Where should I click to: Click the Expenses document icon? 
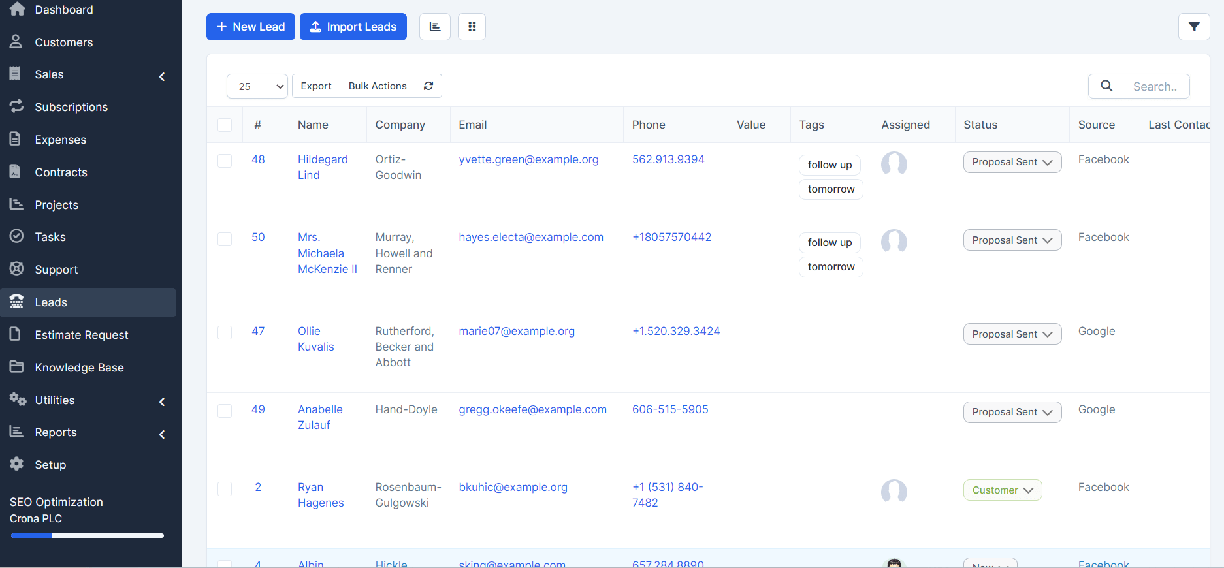tap(16, 139)
